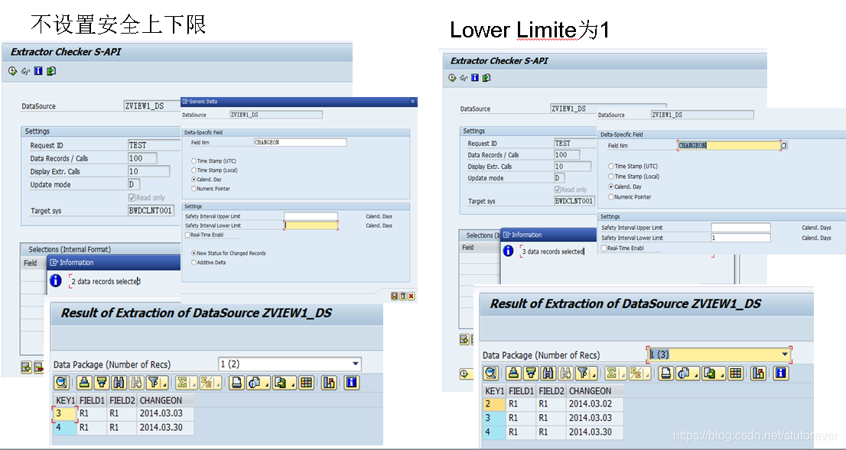Enable Real-Time Enabl checkbox in left dialog
This screenshot has height=450, width=846.
pos(187,235)
